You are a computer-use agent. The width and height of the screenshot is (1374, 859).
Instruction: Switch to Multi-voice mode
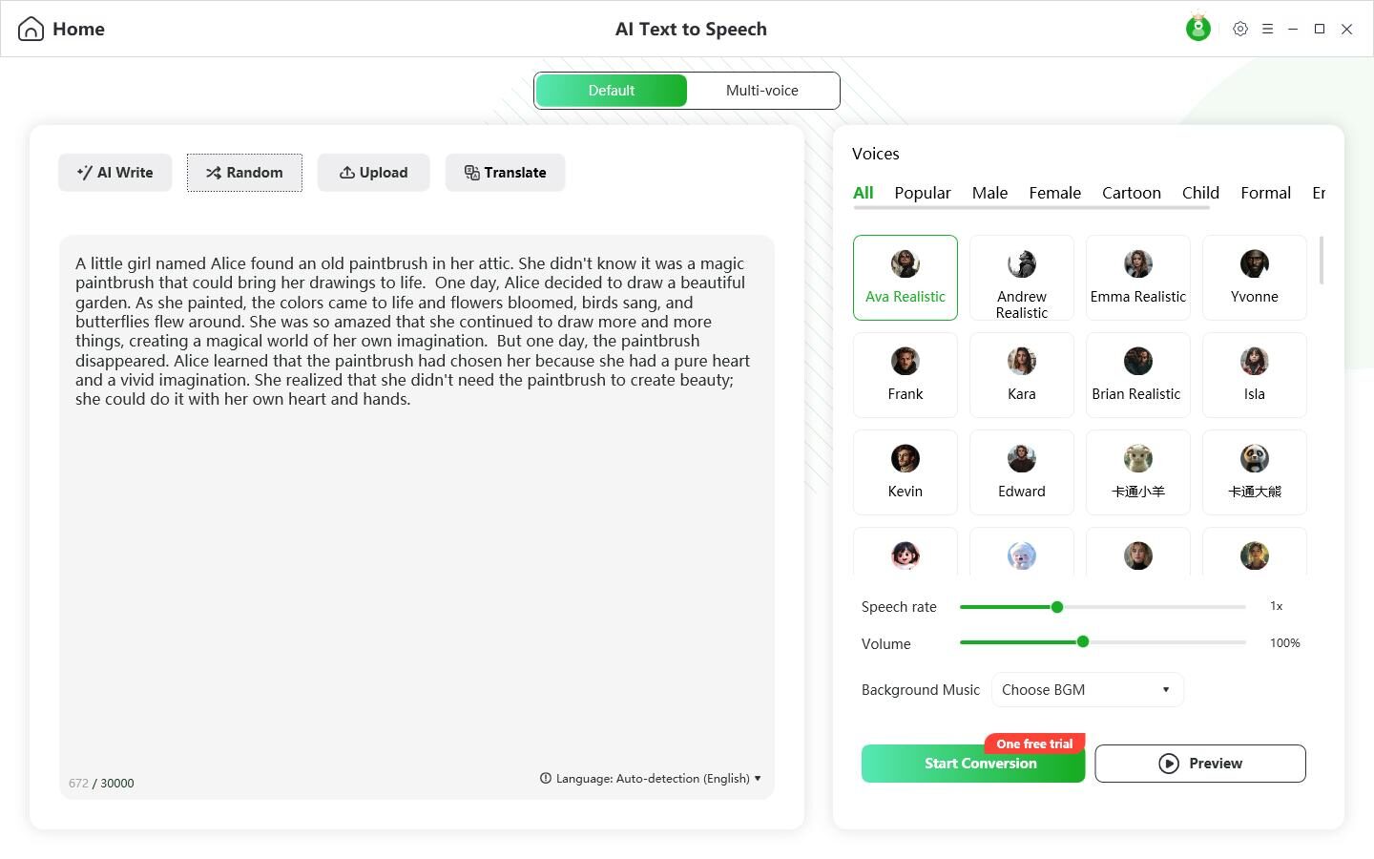[x=762, y=91]
